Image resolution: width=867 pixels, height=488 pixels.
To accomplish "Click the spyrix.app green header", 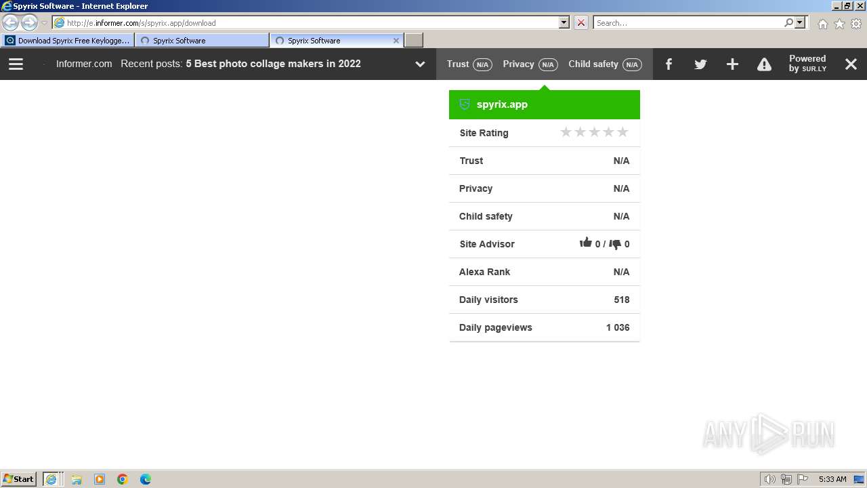I will pyautogui.click(x=545, y=104).
